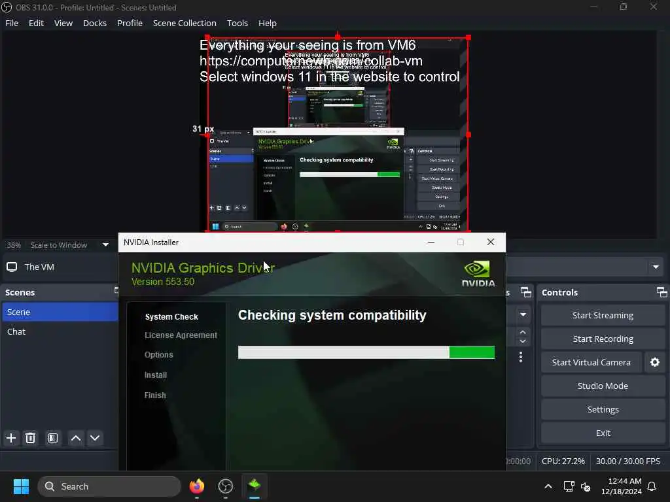Click the CPU usage status text
Image resolution: width=670 pixels, height=502 pixels.
point(563,461)
